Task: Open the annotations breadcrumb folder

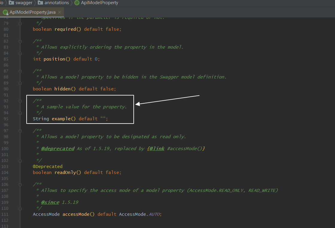Action: click(54, 3)
